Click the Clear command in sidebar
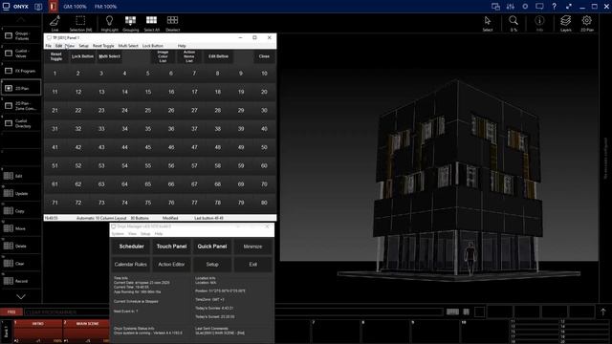This screenshot has width=612, height=344. click(21, 264)
